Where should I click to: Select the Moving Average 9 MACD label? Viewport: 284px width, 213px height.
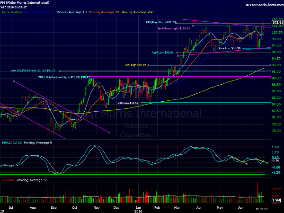coord(38,143)
